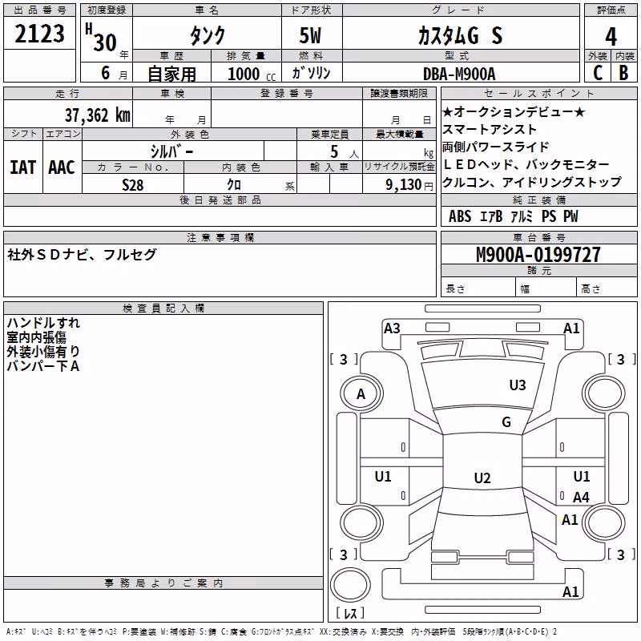Screen dimensions: 641x641
Task: Click the inspector note ハンドルすれ
Action: click(43, 323)
